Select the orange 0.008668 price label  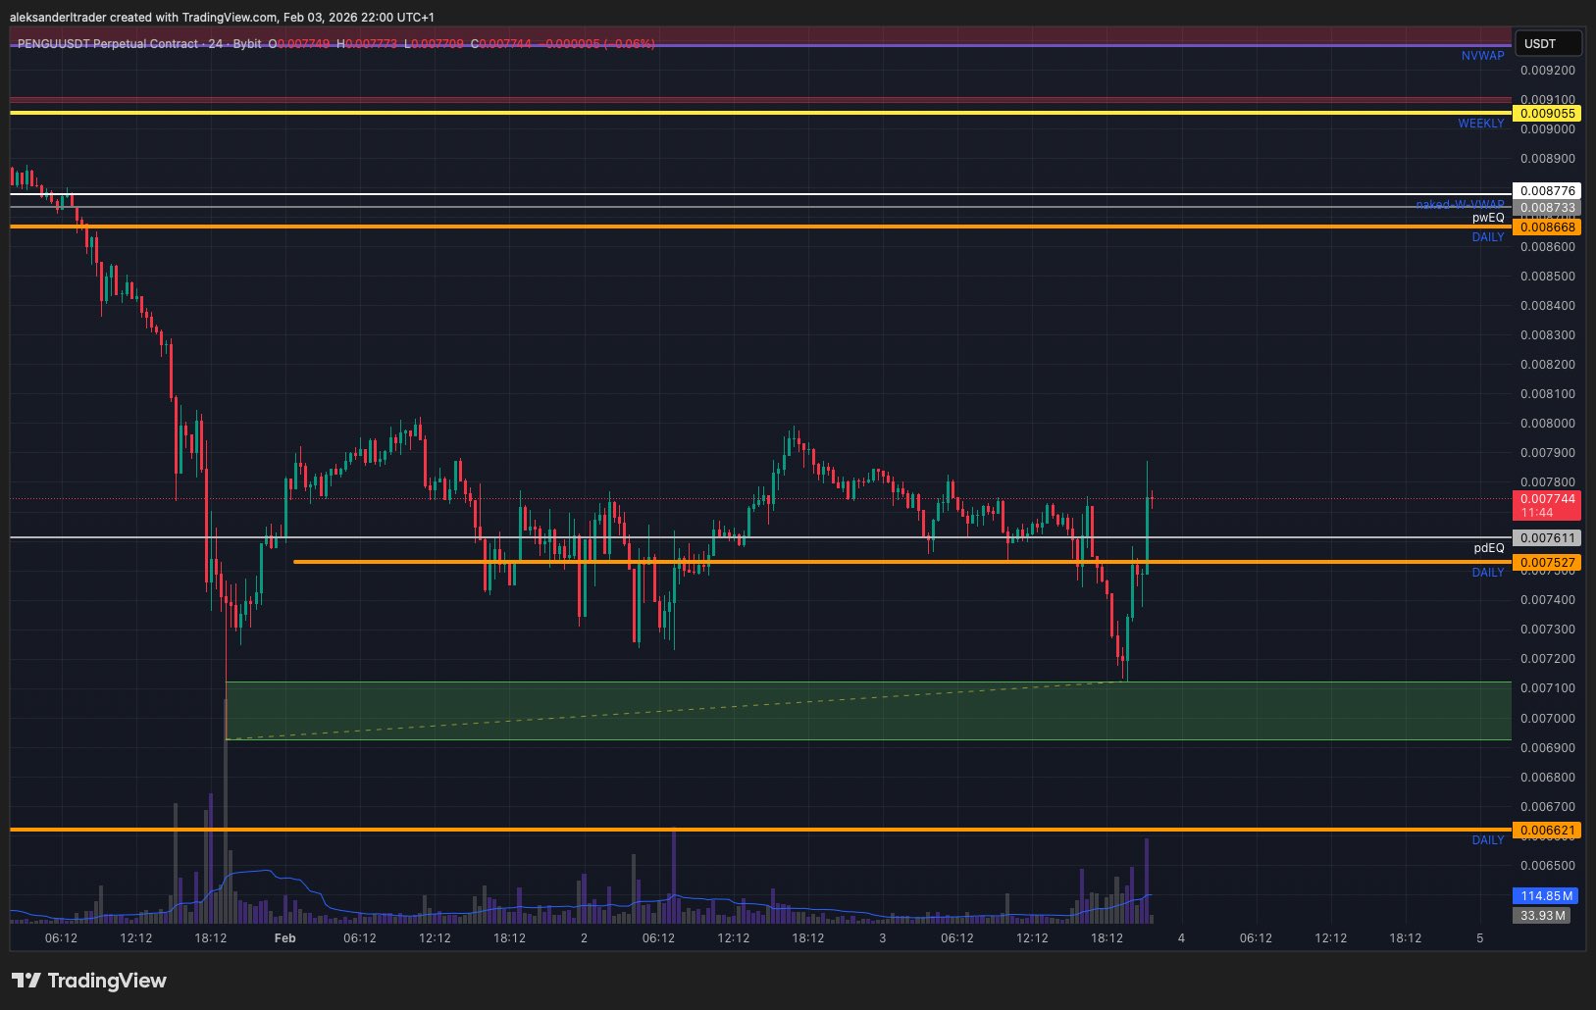click(x=1547, y=227)
